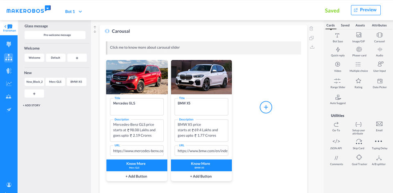The image size is (393, 193).
Task: Add a Carousel card from panel
Action: point(379,38)
